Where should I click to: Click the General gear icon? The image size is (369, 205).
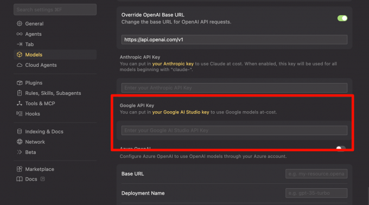point(20,23)
